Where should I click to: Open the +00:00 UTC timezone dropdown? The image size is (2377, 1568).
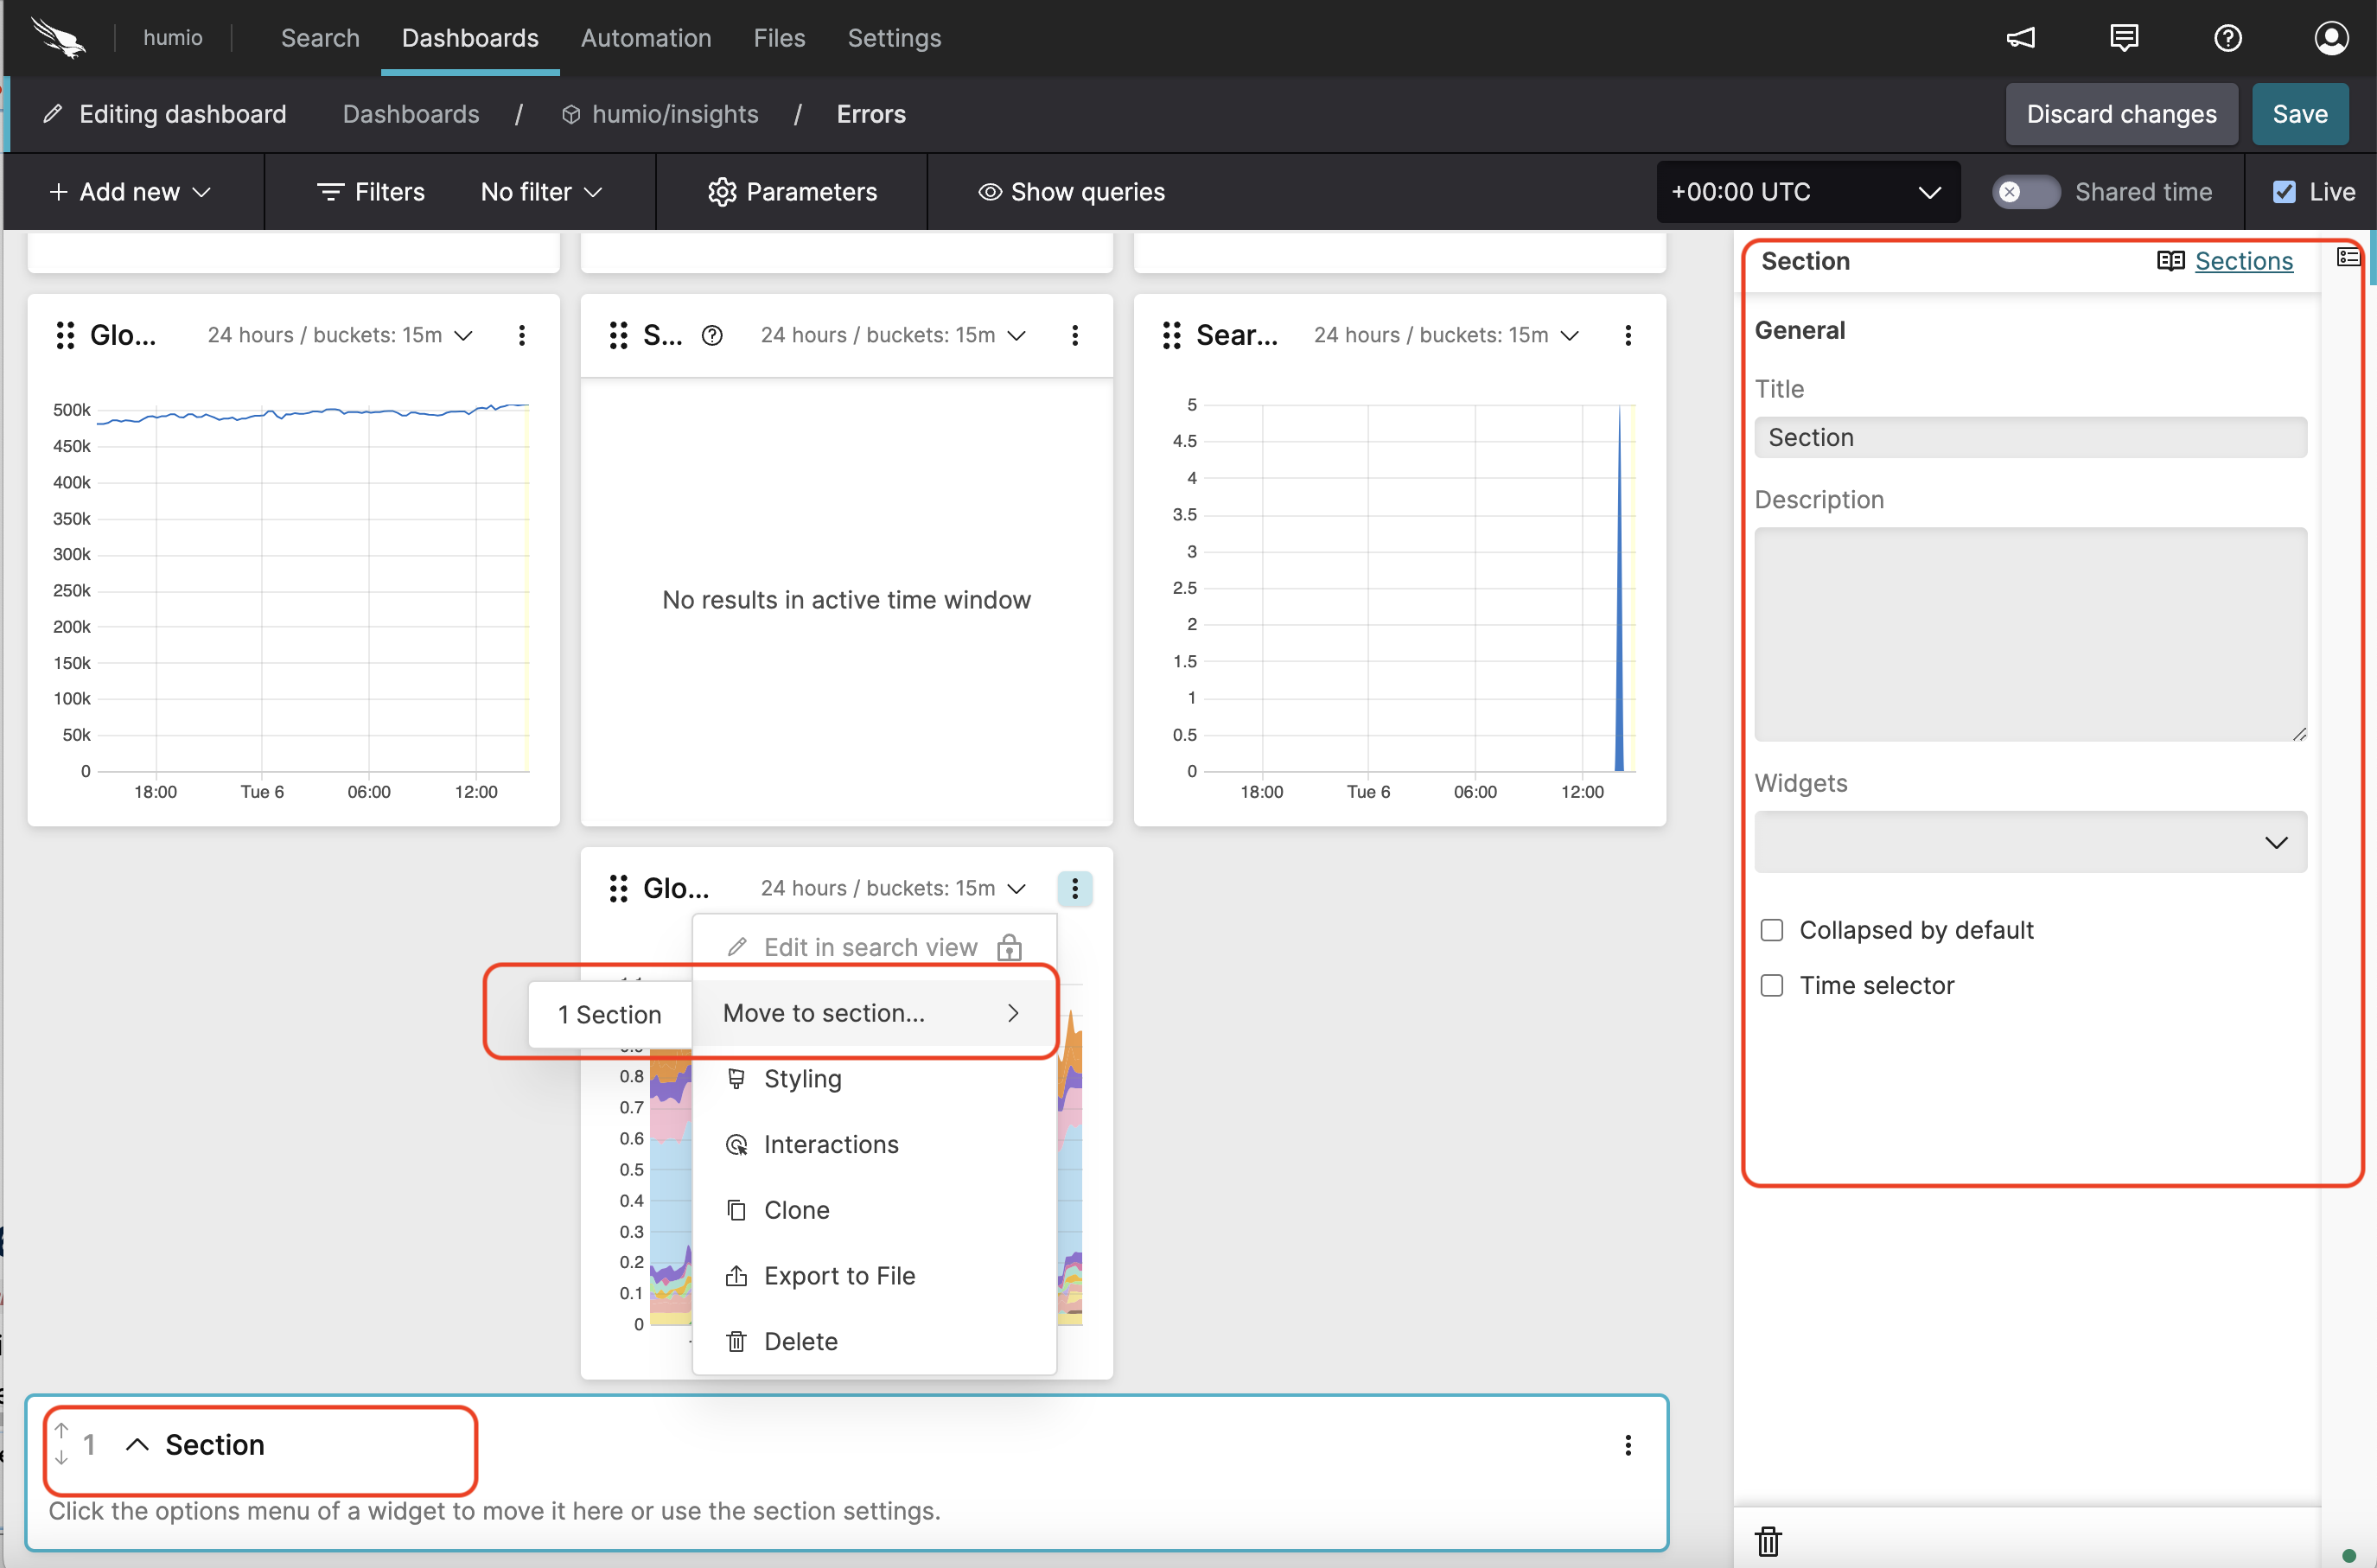1807,192
